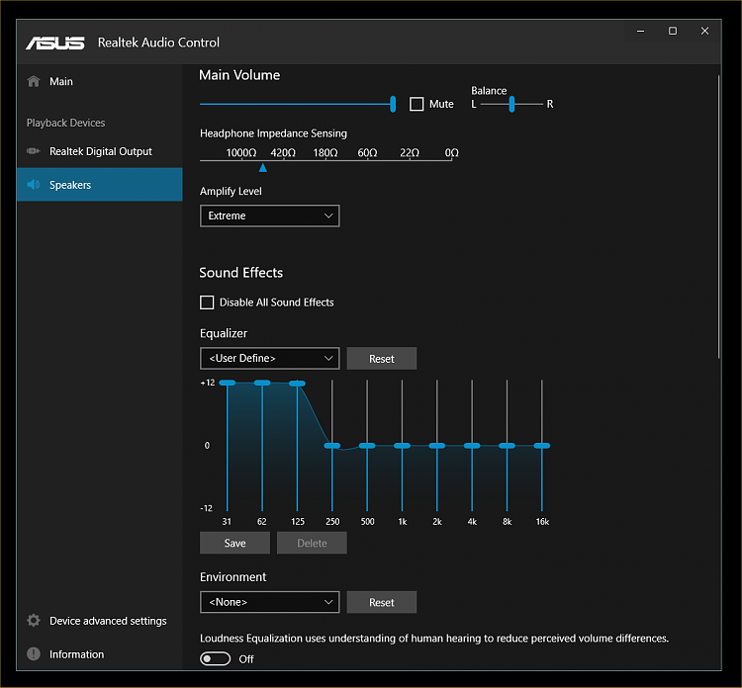Save the equalizer preset
Viewport: 742px width, 688px height.
tap(234, 543)
